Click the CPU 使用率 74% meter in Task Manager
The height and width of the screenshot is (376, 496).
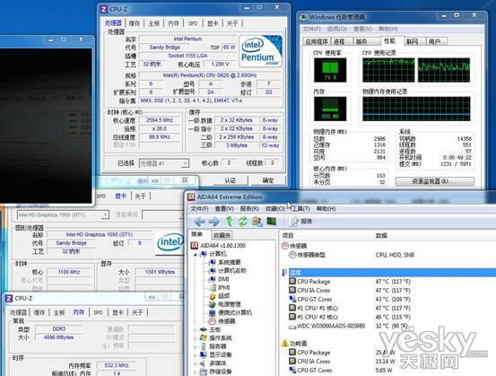pos(330,70)
